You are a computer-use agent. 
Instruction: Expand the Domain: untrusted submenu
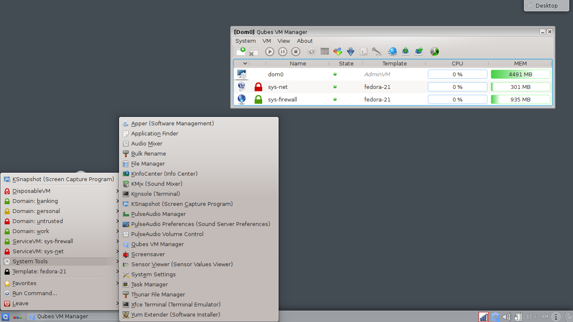point(61,221)
